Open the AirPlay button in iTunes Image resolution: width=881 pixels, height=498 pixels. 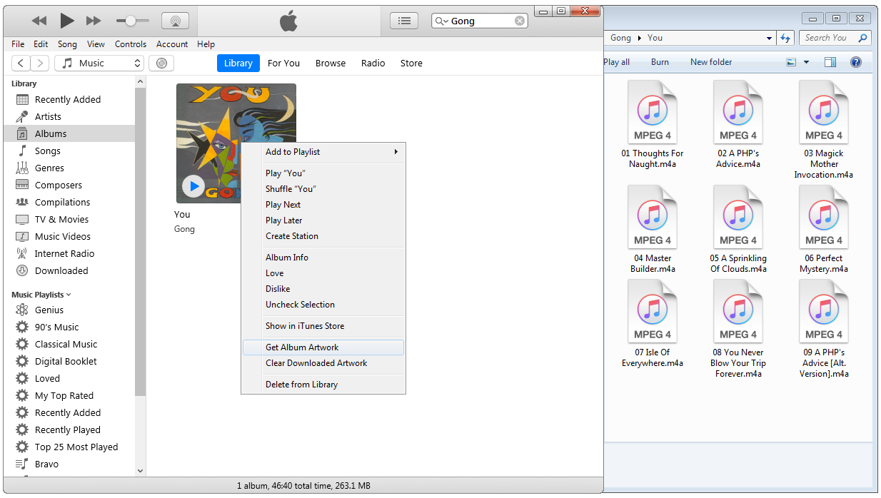pyautogui.click(x=175, y=21)
